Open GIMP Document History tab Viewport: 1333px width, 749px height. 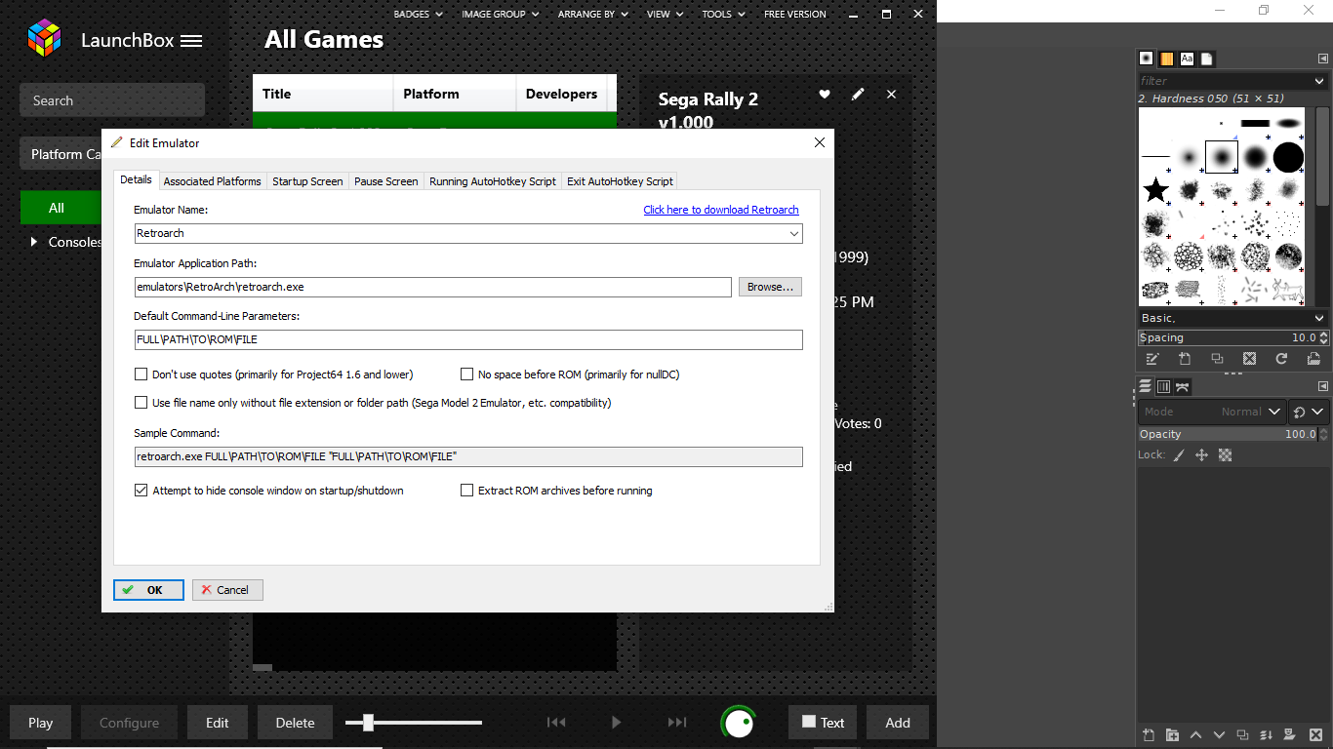coord(1207,59)
